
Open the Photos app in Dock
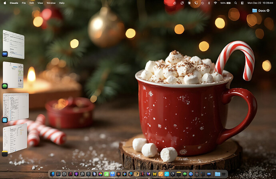tap(100, 174)
